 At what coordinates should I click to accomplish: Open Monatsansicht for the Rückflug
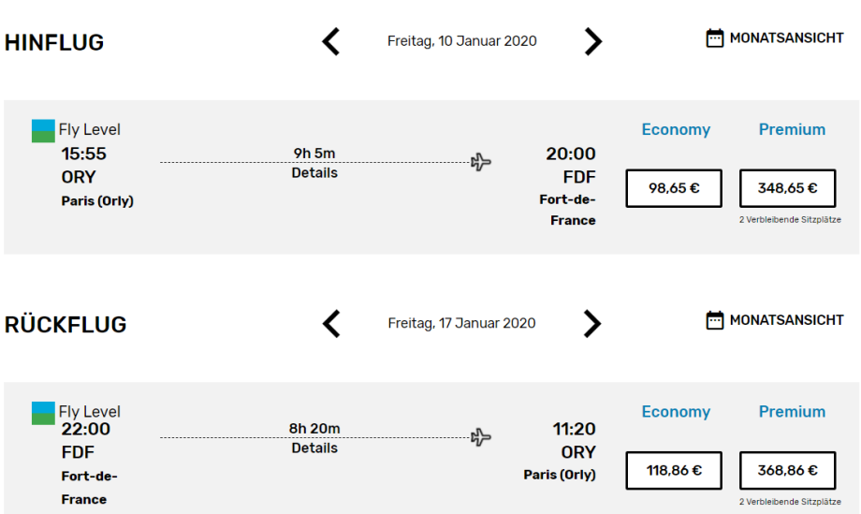point(786,320)
